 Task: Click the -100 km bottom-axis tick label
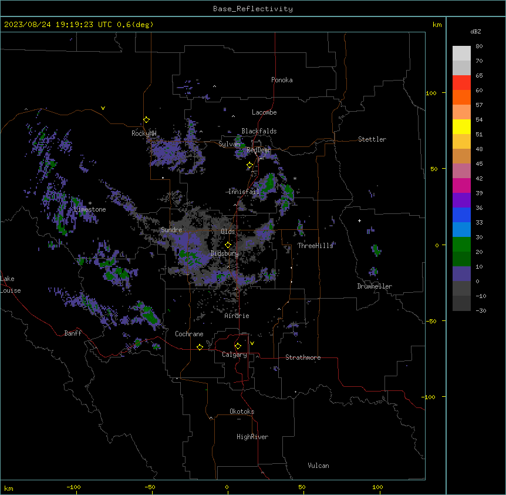[x=73, y=487]
